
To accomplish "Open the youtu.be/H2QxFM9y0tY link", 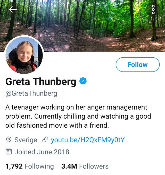I will click(x=88, y=140).
